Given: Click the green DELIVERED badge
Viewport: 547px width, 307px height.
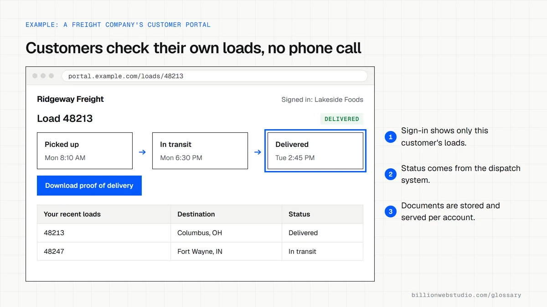Looking at the screenshot, I should (342, 119).
